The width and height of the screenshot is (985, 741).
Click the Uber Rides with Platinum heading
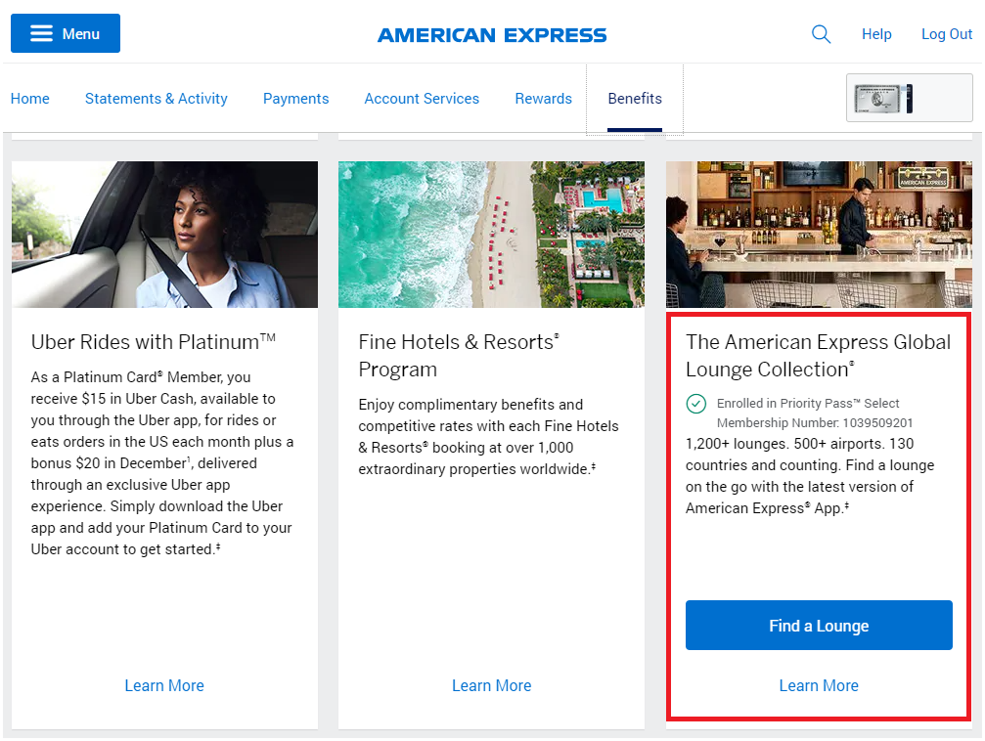click(154, 342)
